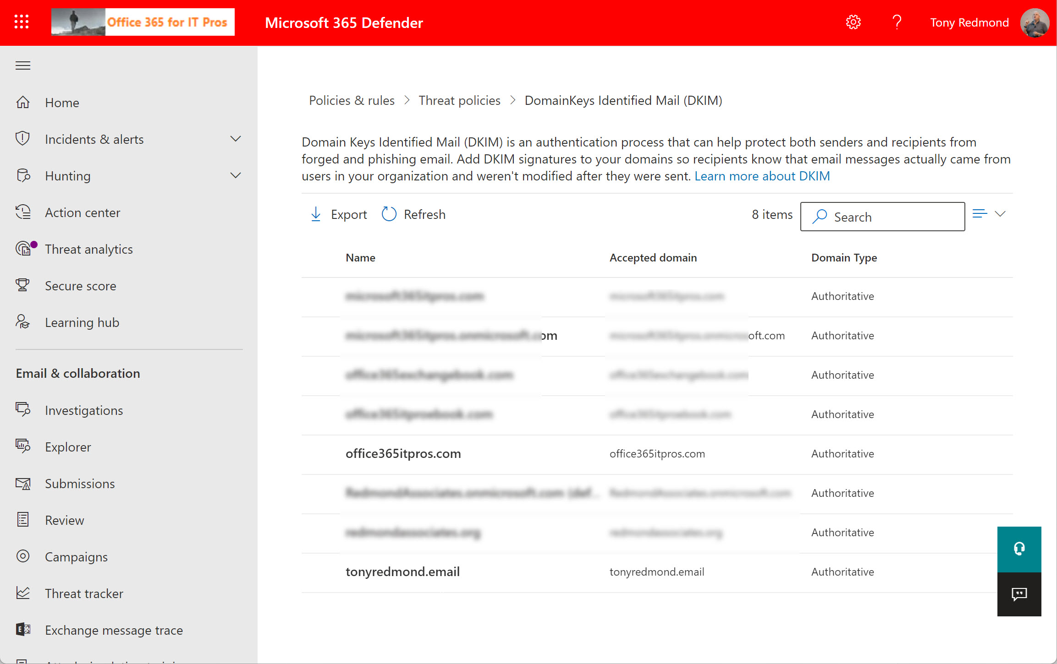The width and height of the screenshot is (1057, 664).
Task: Open the feedback chat icon
Action: pos(1019,594)
